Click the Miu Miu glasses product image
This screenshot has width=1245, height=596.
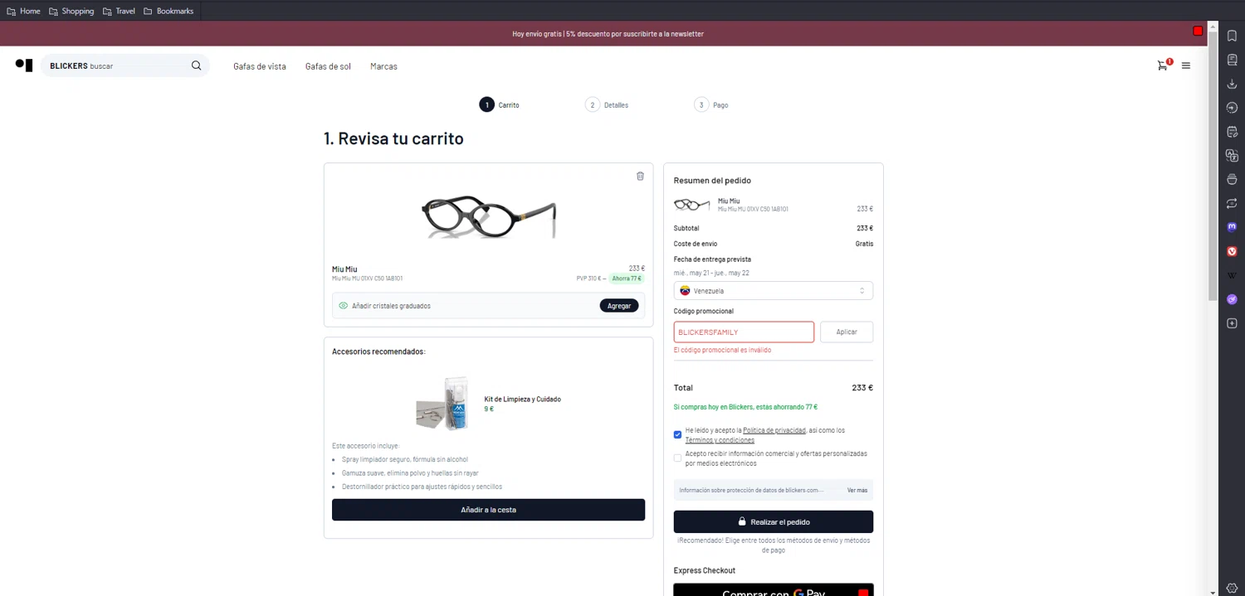tap(489, 217)
